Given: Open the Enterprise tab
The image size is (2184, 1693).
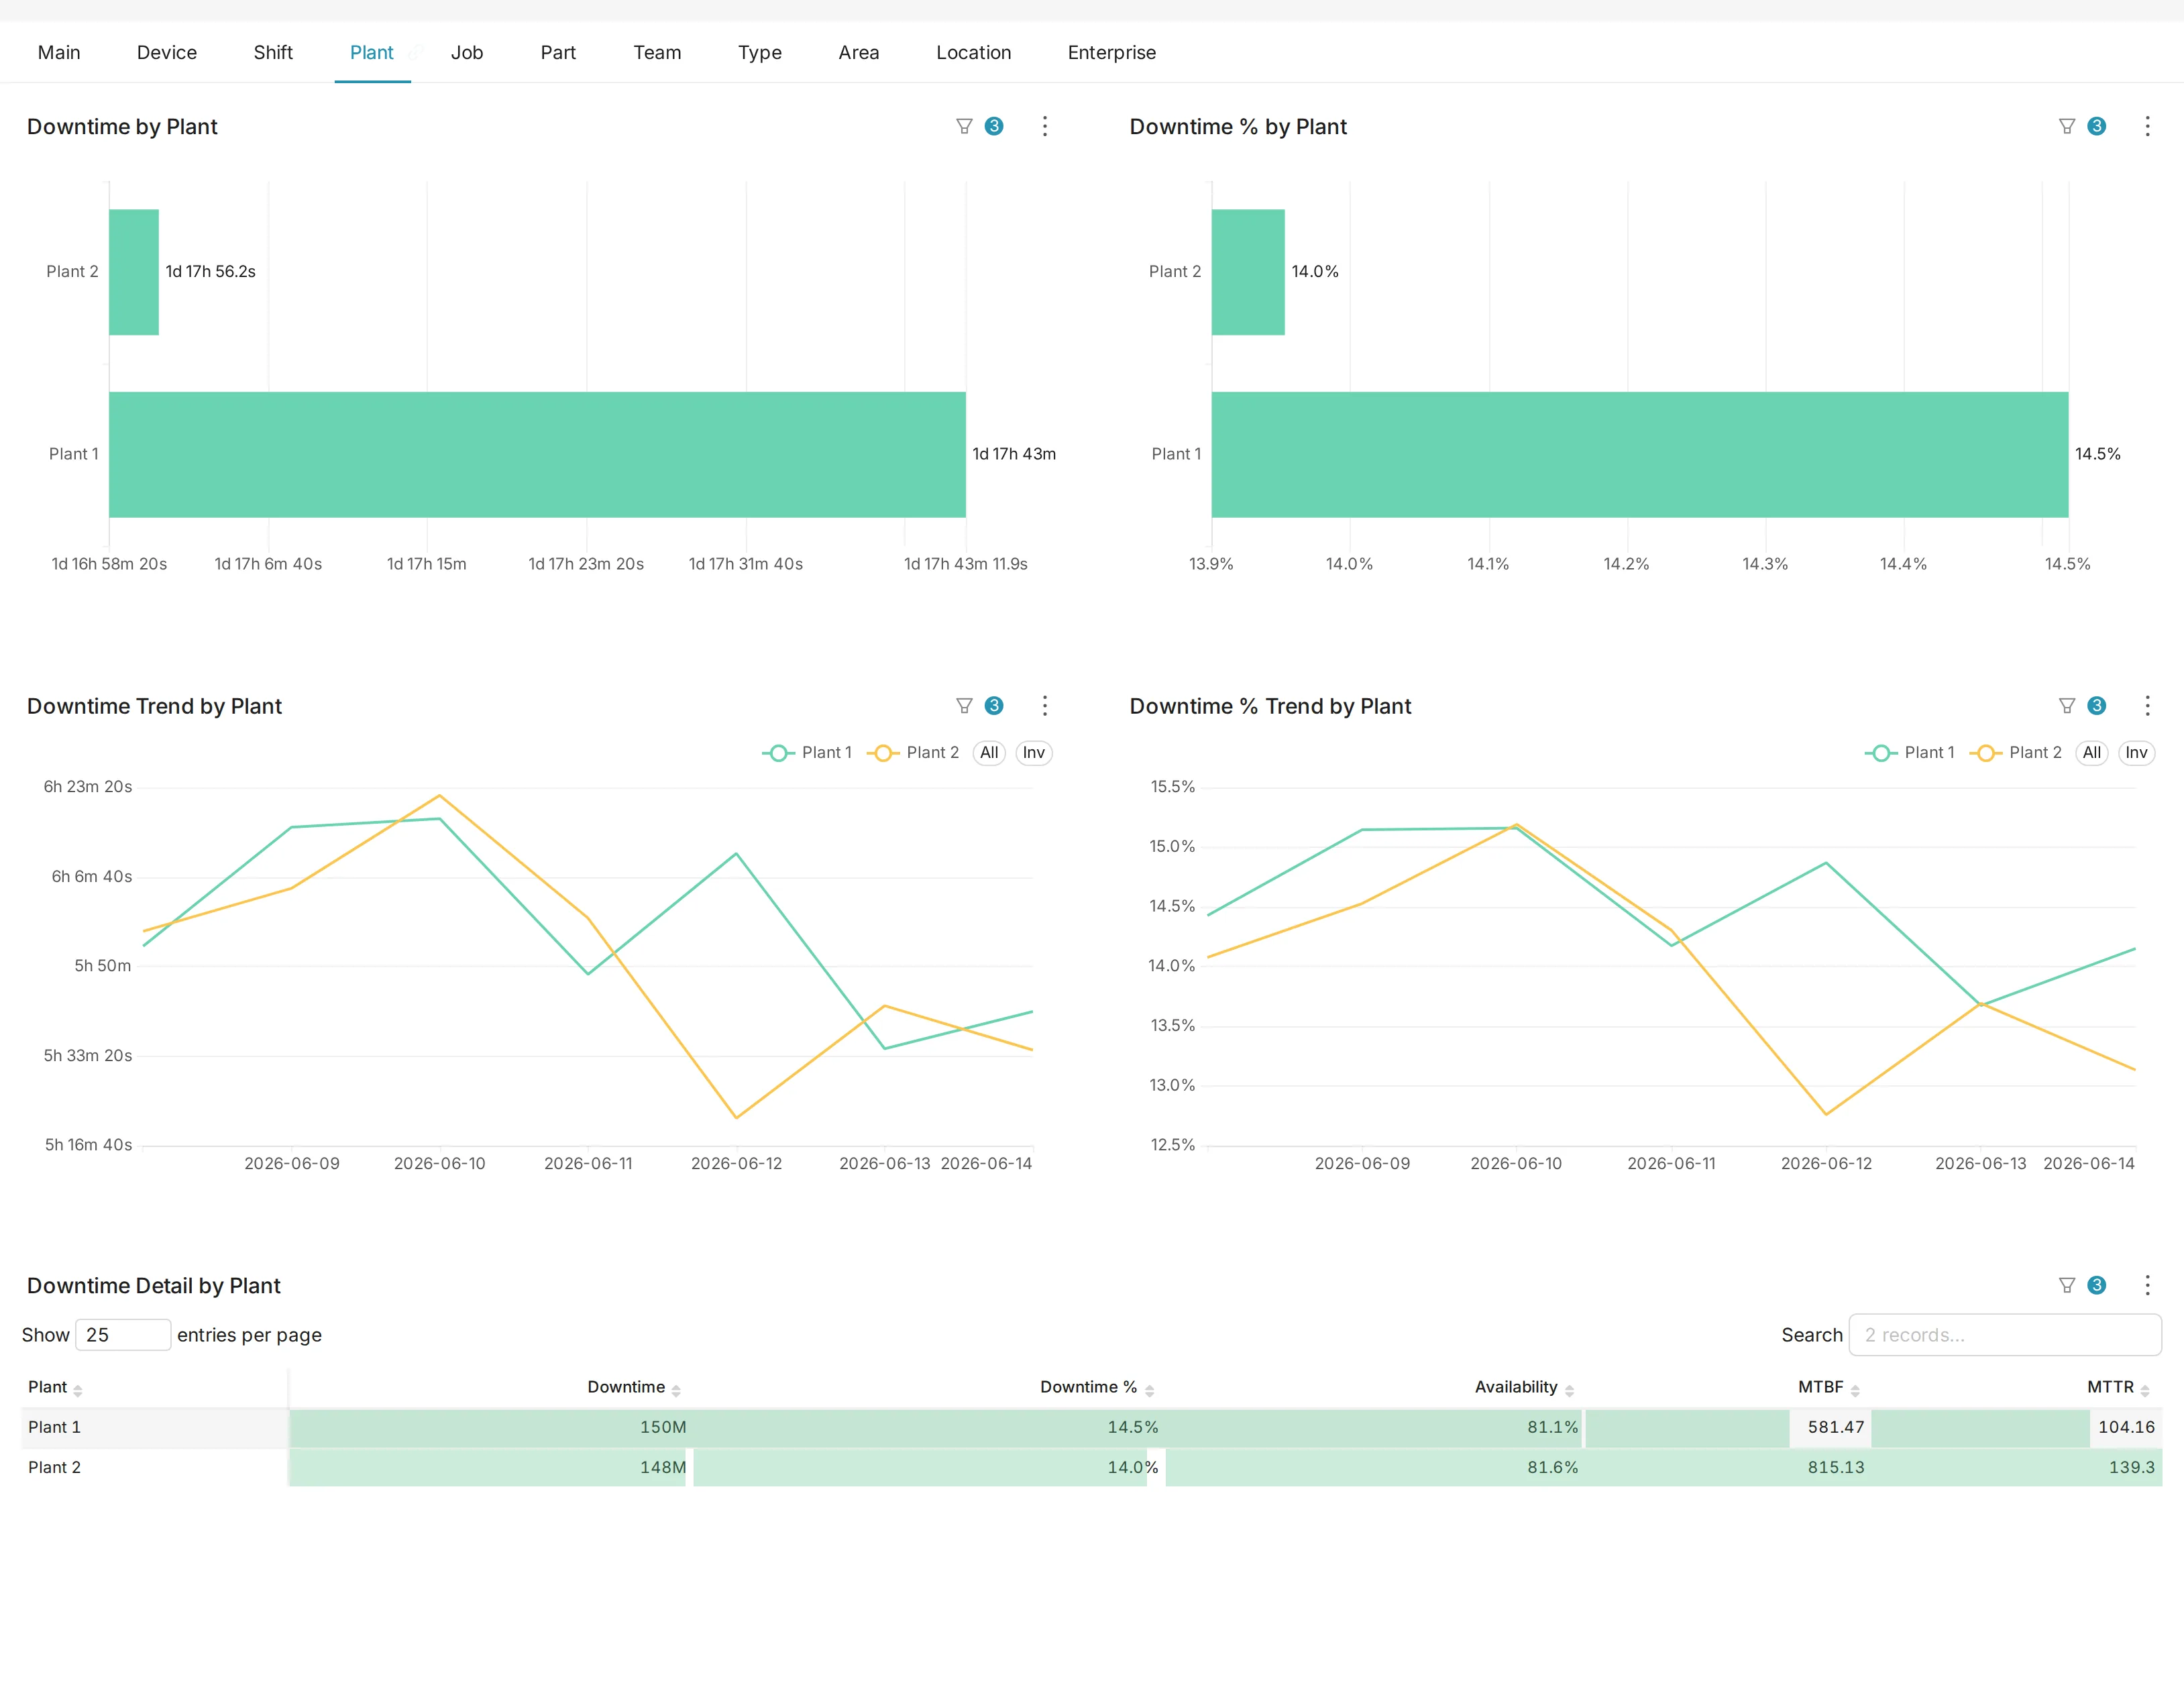Looking at the screenshot, I should 1112,53.
